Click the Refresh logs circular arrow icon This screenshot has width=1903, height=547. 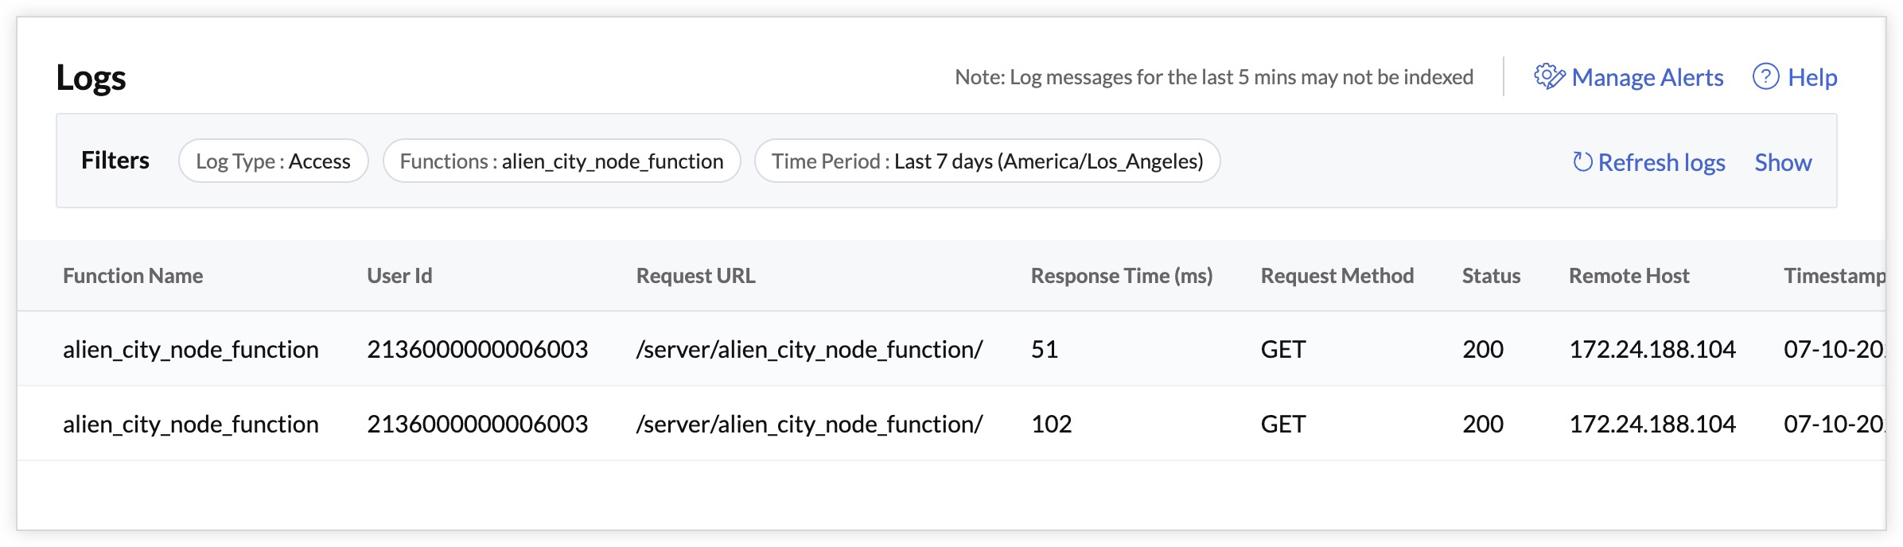coord(1582,162)
